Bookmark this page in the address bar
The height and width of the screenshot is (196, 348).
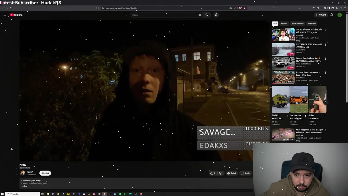point(97,8)
